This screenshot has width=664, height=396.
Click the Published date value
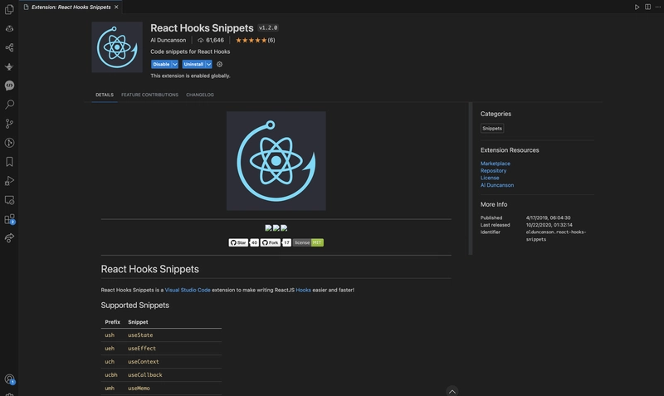548,218
